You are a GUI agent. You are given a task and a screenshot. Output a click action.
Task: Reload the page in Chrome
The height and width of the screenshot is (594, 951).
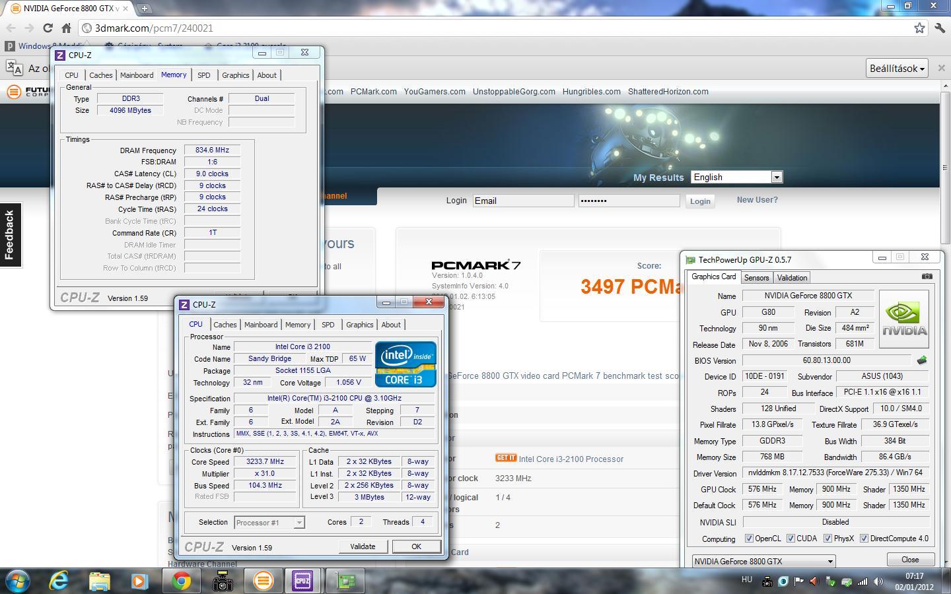point(48,28)
